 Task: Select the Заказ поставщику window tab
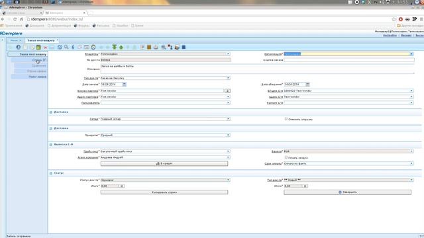[x=42, y=40]
